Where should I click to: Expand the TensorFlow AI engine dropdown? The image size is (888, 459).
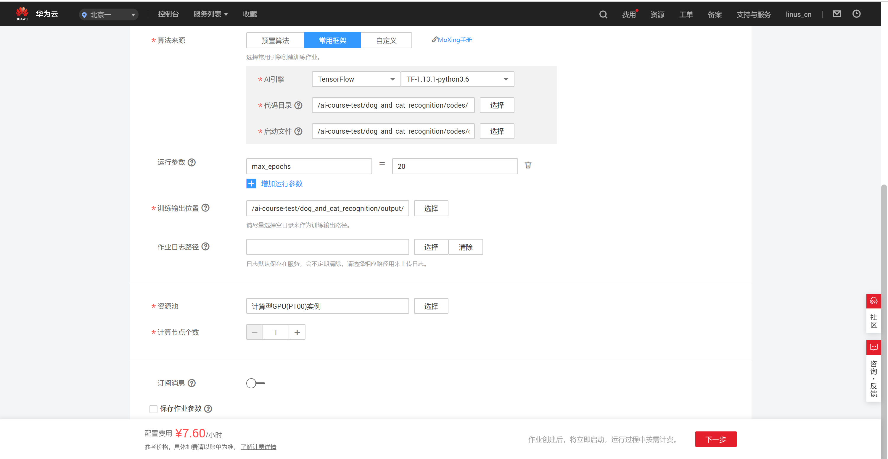click(x=356, y=79)
